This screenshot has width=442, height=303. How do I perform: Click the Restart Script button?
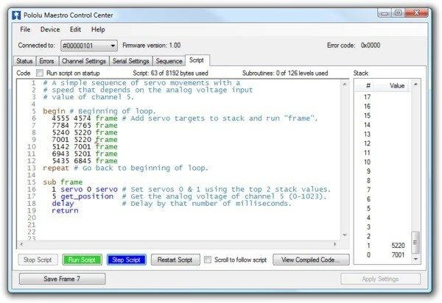pyautogui.click(x=175, y=260)
